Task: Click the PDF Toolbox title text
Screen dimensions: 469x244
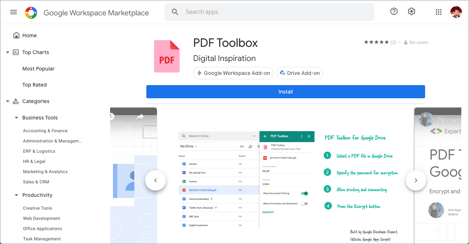Action: 225,43
